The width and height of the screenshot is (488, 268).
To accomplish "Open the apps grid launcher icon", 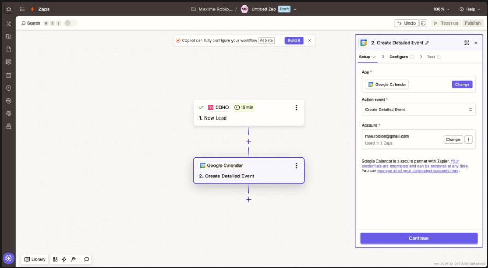I will tap(22, 9).
